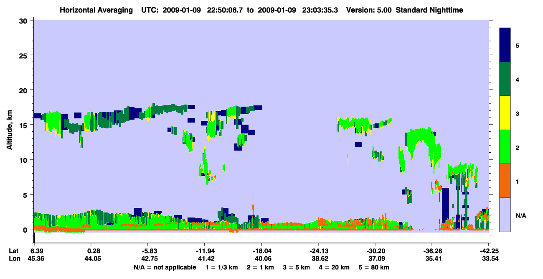
Task: Click longitude value 42.75
Action: coord(150,259)
